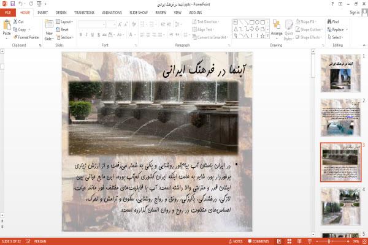Insert a New Slide
The width and height of the screenshot is (368, 245).
(49, 30)
